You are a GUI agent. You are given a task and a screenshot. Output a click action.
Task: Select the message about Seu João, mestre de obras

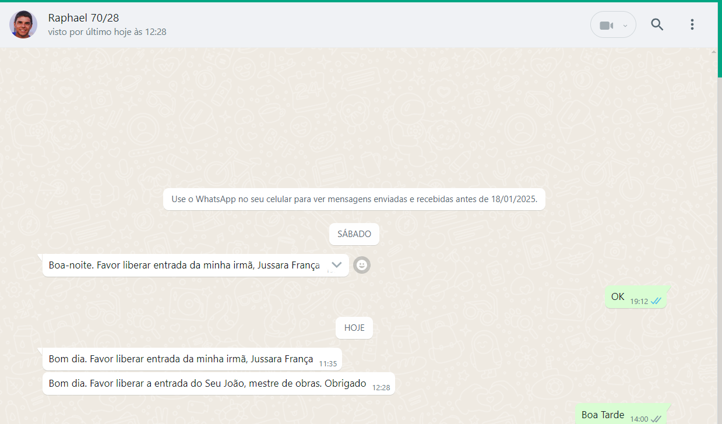tap(207, 384)
